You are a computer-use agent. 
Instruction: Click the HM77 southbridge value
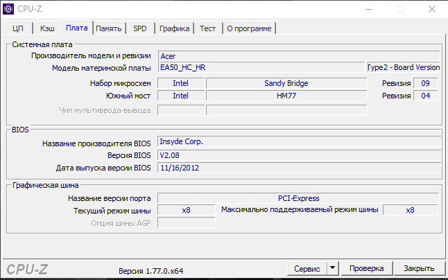[286, 96]
